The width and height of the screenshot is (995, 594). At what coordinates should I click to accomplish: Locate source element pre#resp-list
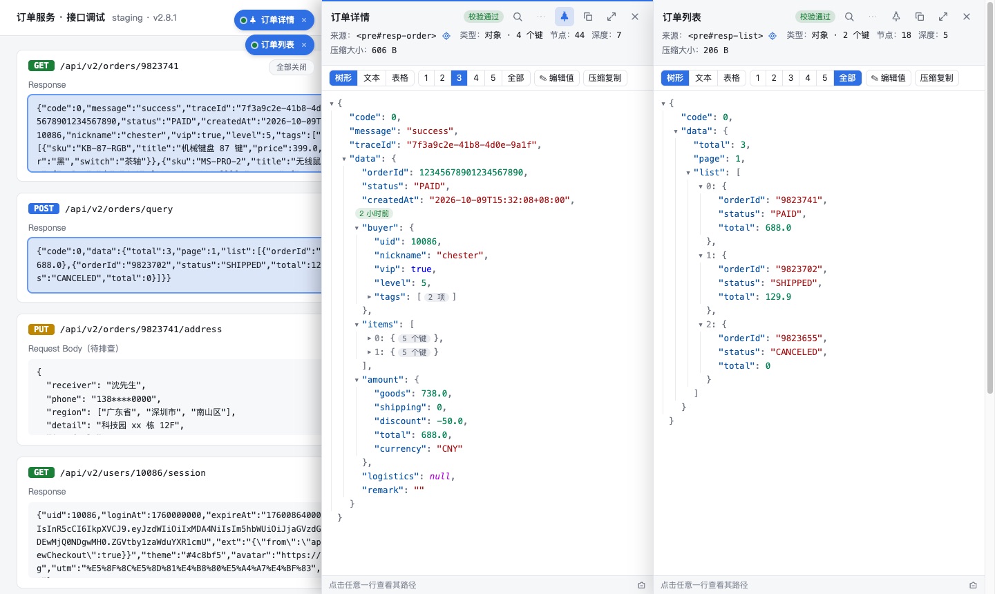click(x=773, y=35)
